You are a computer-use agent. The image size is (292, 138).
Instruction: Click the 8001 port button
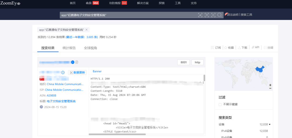click(x=184, y=62)
